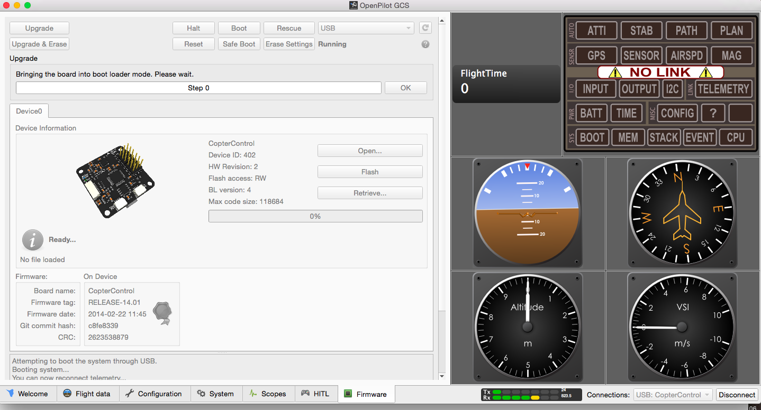Click the TIME alarm indicator
The height and width of the screenshot is (410, 761).
click(627, 113)
